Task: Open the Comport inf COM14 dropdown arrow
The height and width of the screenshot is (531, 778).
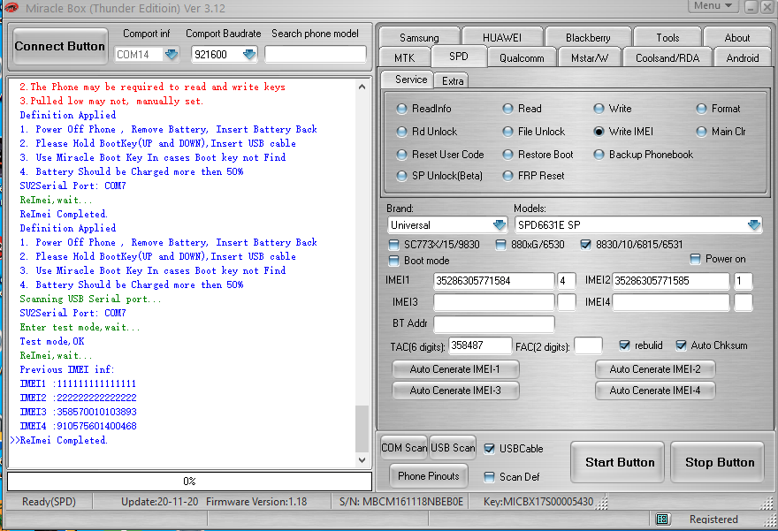Action: [172, 54]
